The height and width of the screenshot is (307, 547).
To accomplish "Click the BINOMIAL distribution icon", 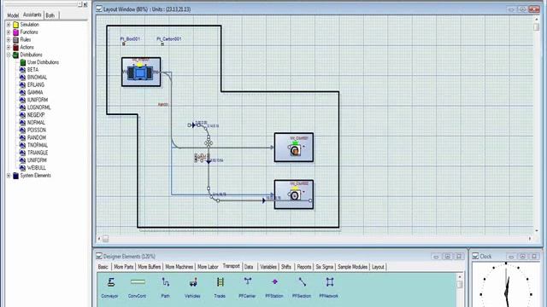I will tap(23, 78).
